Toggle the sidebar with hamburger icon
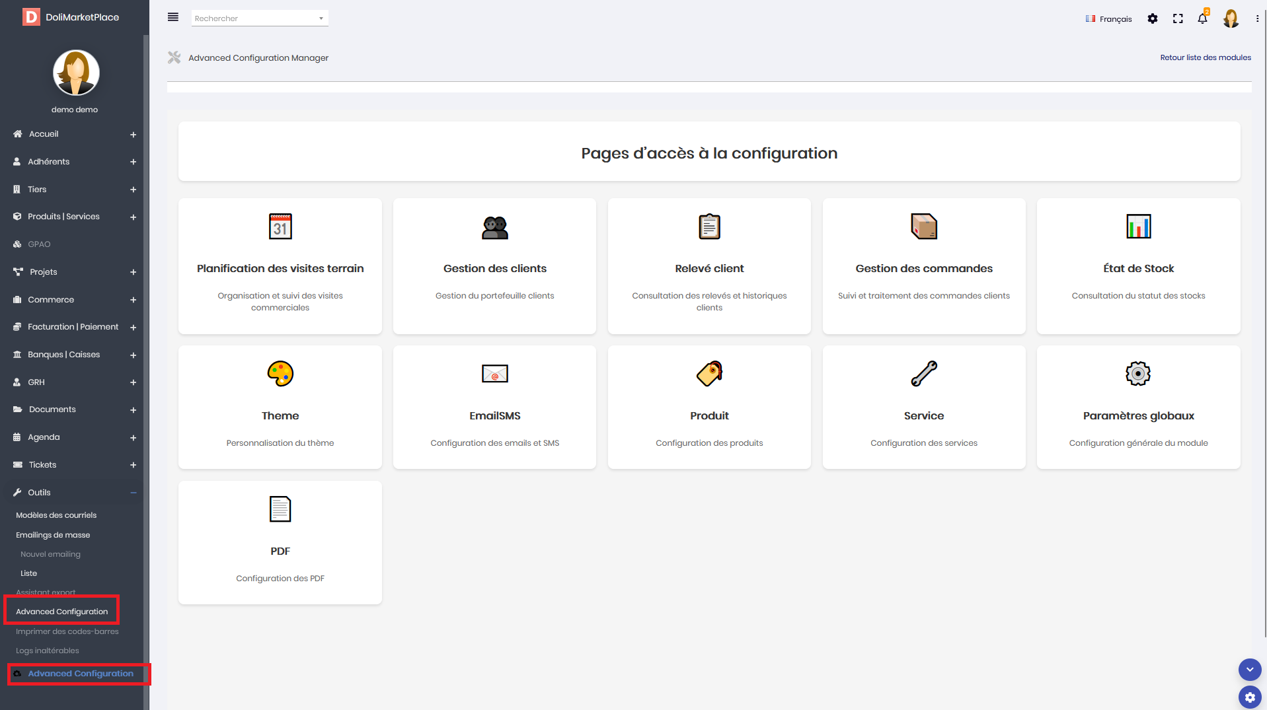This screenshot has height=710, width=1267. (x=173, y=17)
